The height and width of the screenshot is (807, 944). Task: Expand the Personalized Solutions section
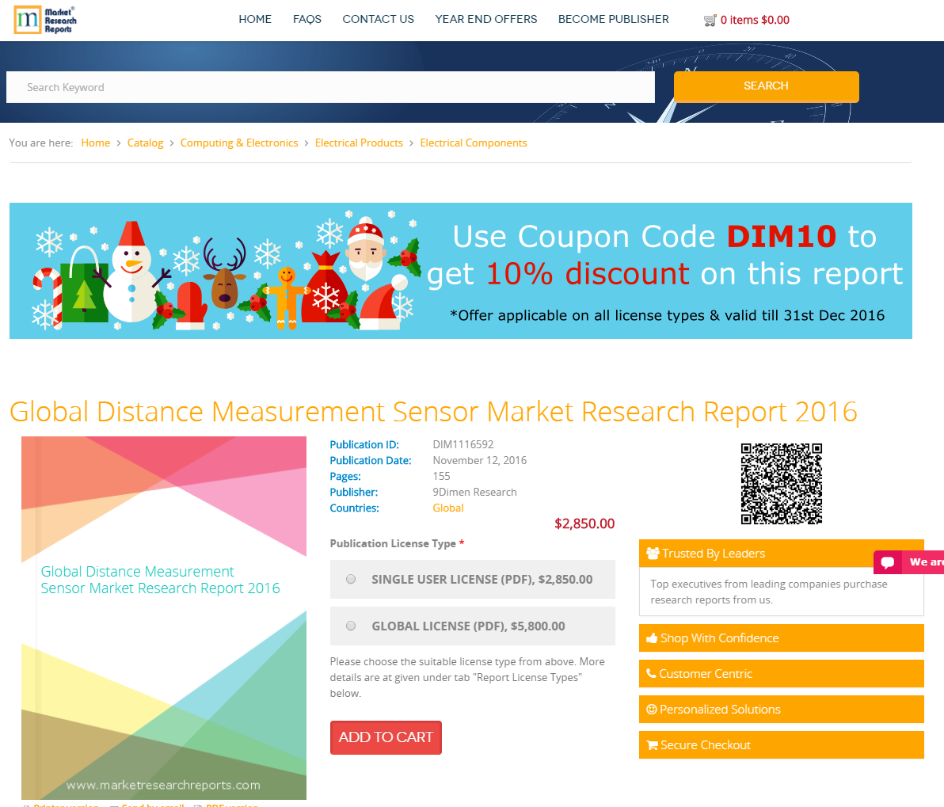pos(782,710)
